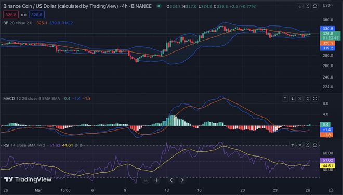
Task: Zoom in the chart with plus button
Action: click(x=156, y=180)
